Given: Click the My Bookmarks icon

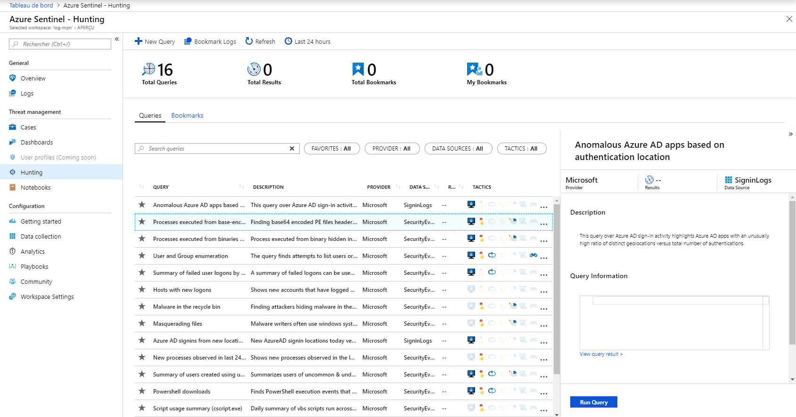Looking at the screenshot, I should [474, 69].
